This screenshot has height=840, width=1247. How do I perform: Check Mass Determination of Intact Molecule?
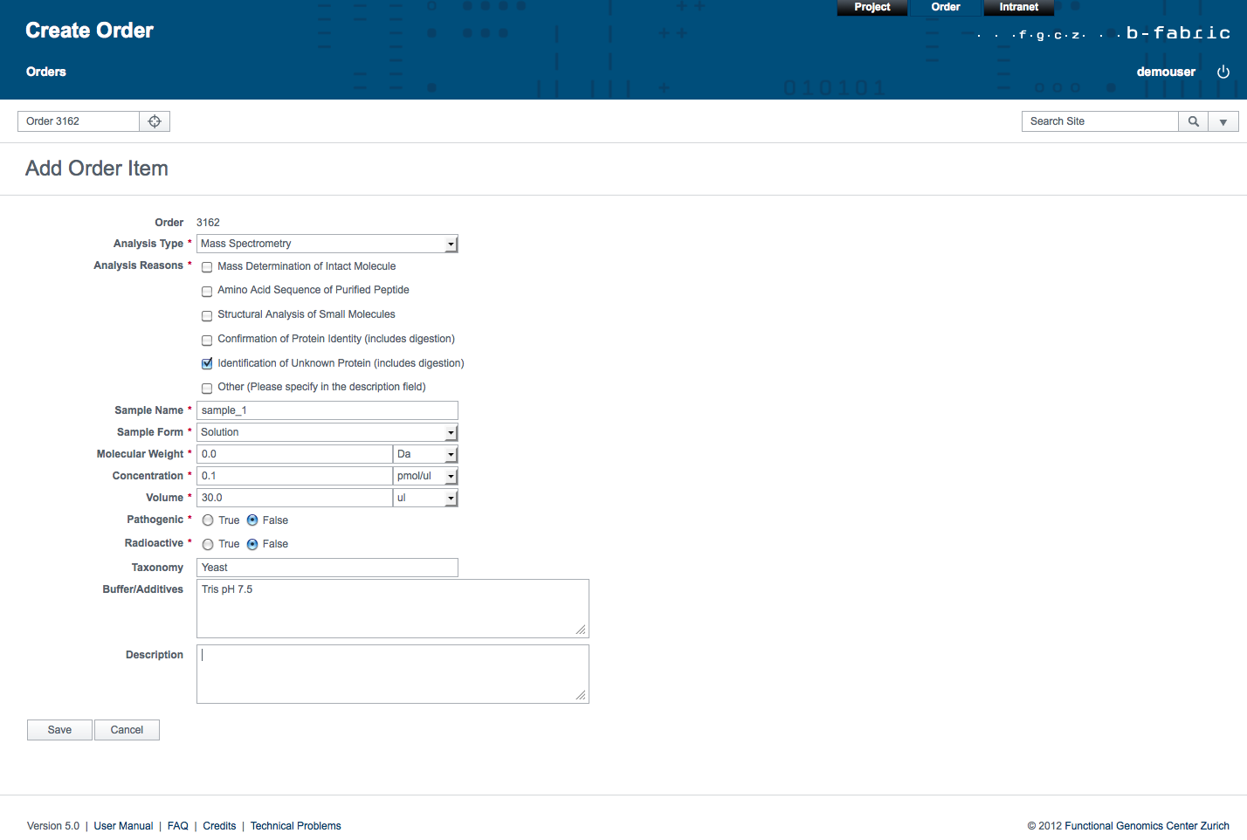click(207, 267)
